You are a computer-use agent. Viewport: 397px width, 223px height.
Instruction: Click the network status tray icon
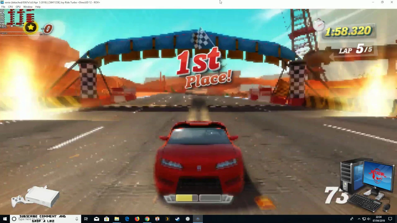[x=364, y=219]
